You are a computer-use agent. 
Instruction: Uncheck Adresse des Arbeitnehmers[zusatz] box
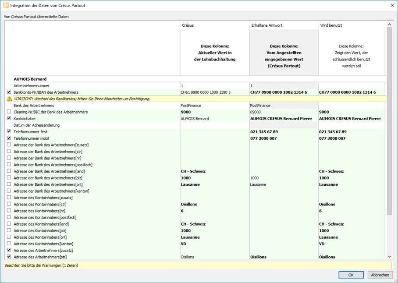[9, 250]
